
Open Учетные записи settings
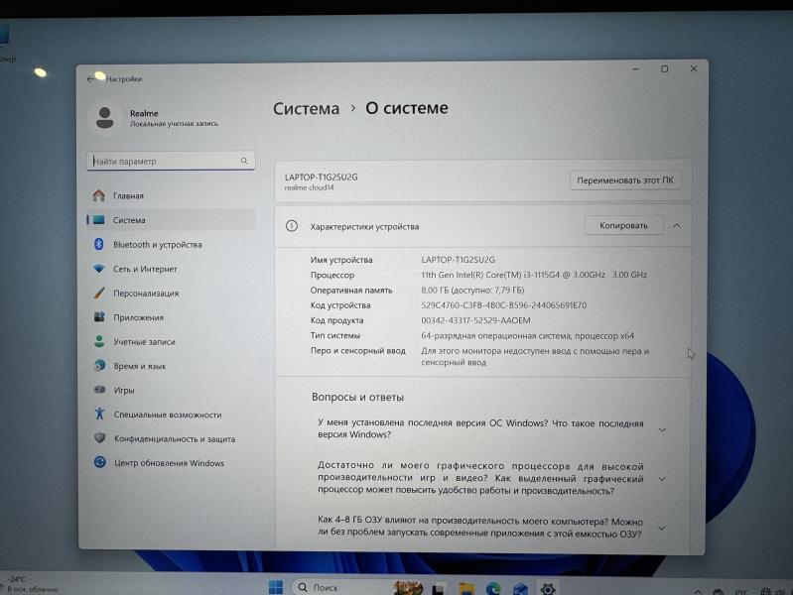pyautogui.click(x=143, y=342)
